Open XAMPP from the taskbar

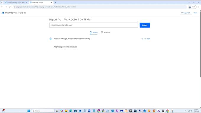point(126,111)
